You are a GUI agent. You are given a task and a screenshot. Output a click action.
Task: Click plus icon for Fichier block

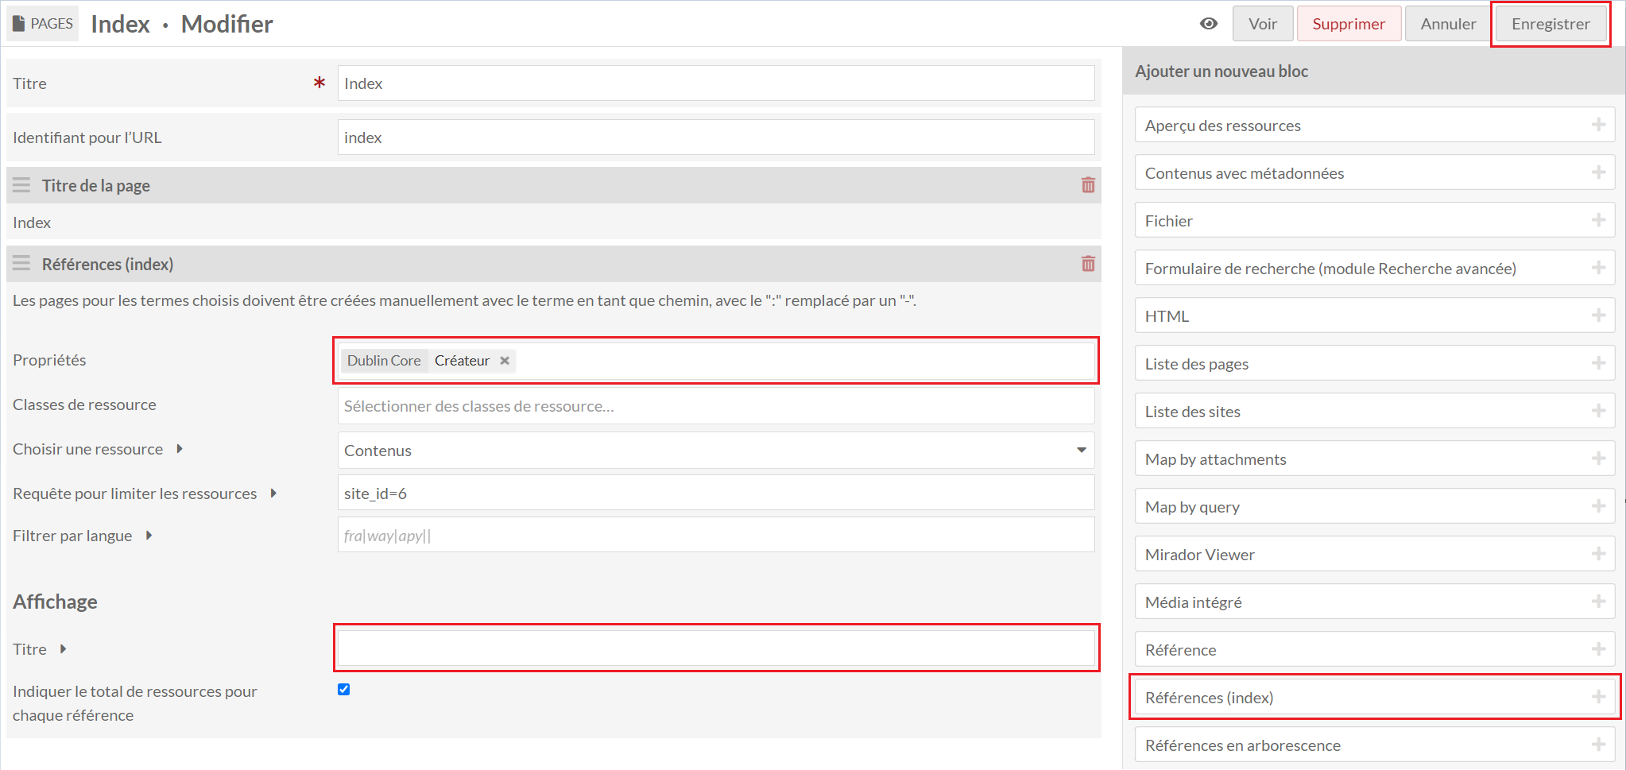[x=1598, y=220]
